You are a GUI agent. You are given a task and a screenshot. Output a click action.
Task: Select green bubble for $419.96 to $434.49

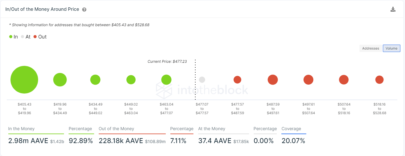(60, 80)
